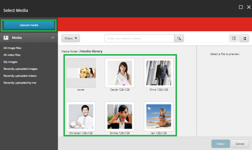Viewport: 252px width, 150px height.
Task: Select the Emilie 128x128 thumbnail
Action: (x=120, y=116)
